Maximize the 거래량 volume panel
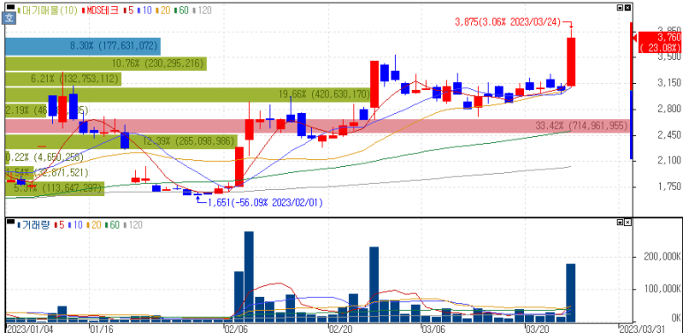 point(620,223)
